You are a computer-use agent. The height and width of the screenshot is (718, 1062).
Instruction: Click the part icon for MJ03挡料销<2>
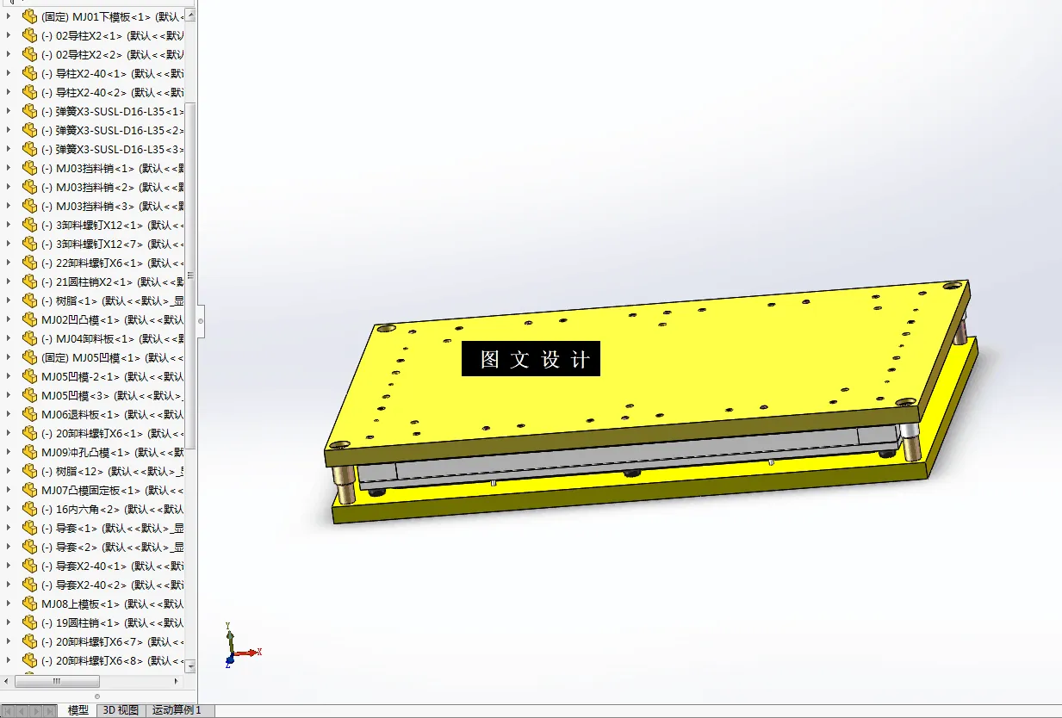click(30, 187)
